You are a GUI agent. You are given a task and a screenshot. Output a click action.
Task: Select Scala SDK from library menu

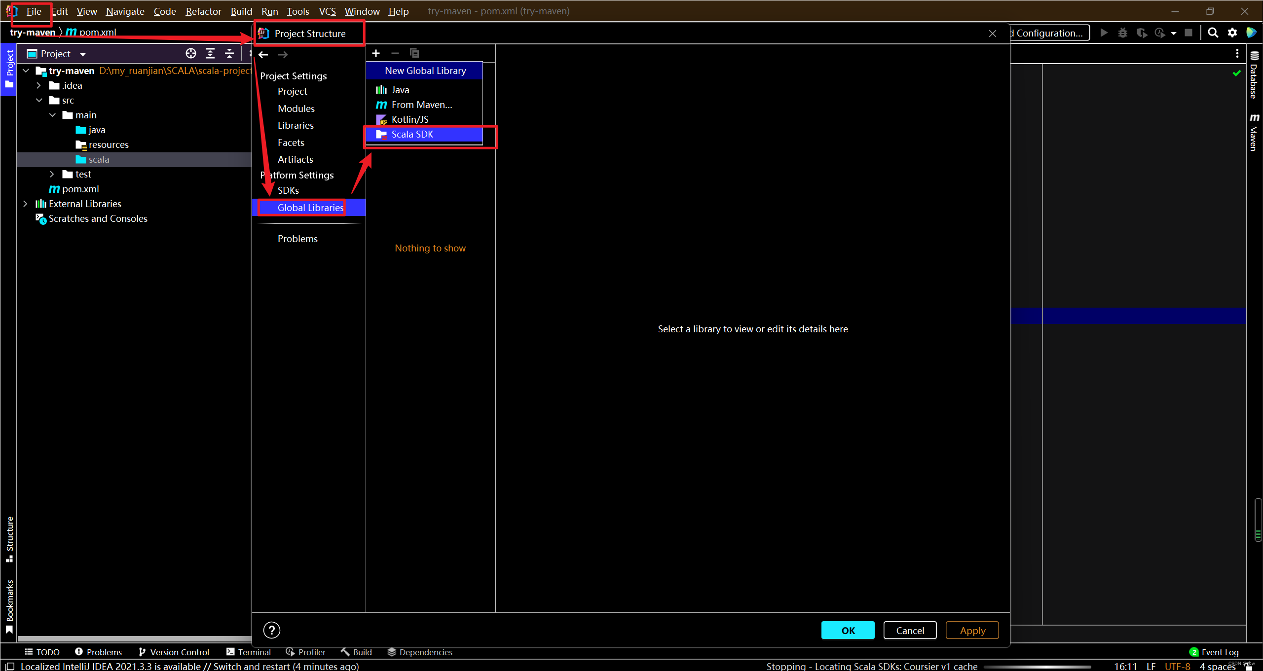pyautogui.click(x=412, y=134)
